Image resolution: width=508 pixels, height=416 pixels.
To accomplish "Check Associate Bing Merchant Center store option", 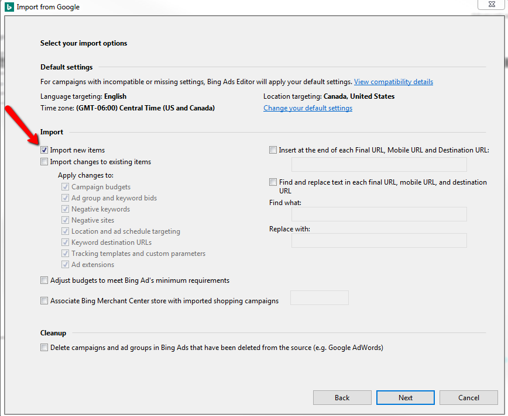I will (x=44, y=301).
